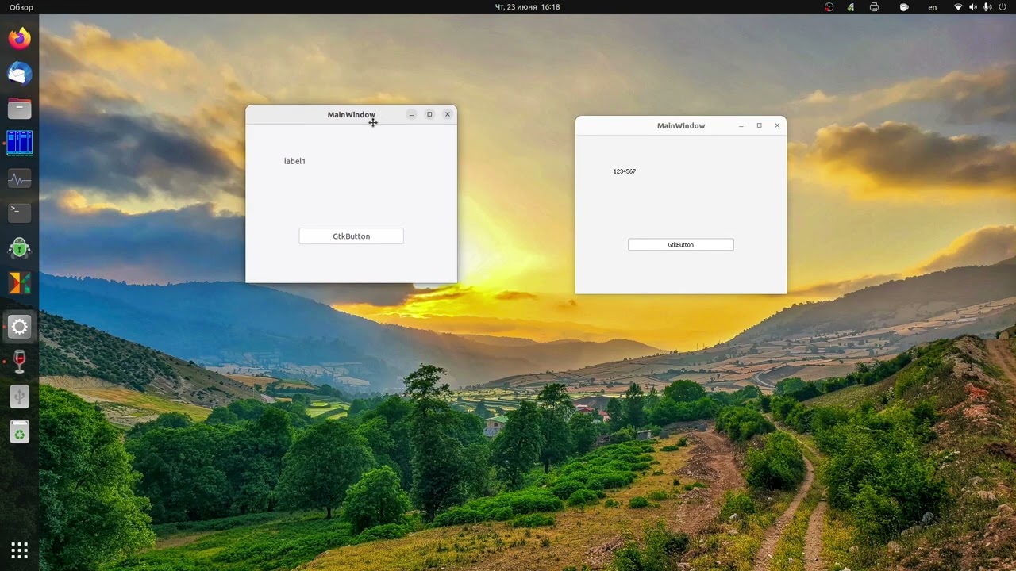Open the Обзор activities overview

pos(21,7)
